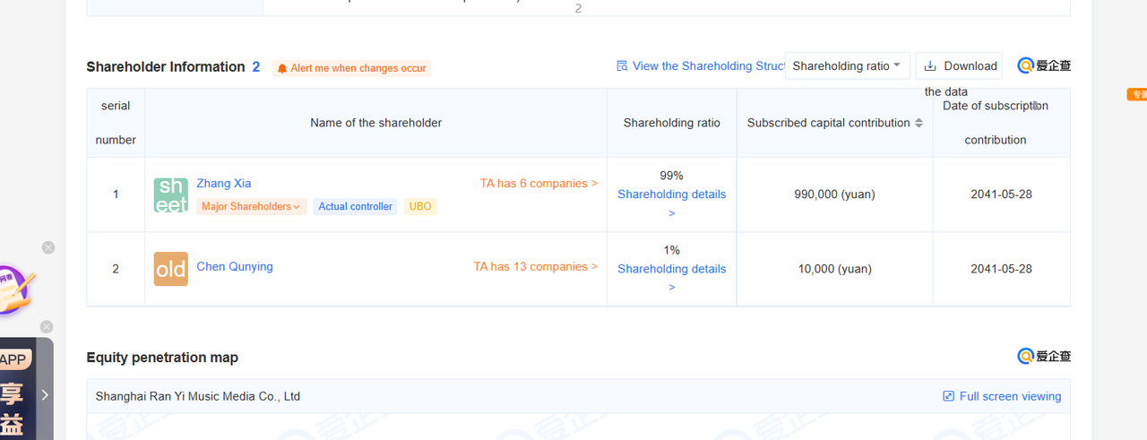Image resolution: width=1147 pixels, height=440 pixels.
Task: Click the Download icon button
Action: pos(930,65)
